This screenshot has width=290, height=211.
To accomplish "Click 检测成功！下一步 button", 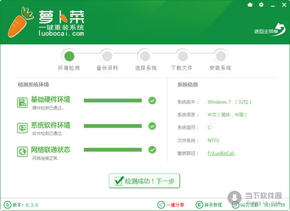I will coord(144,181).
